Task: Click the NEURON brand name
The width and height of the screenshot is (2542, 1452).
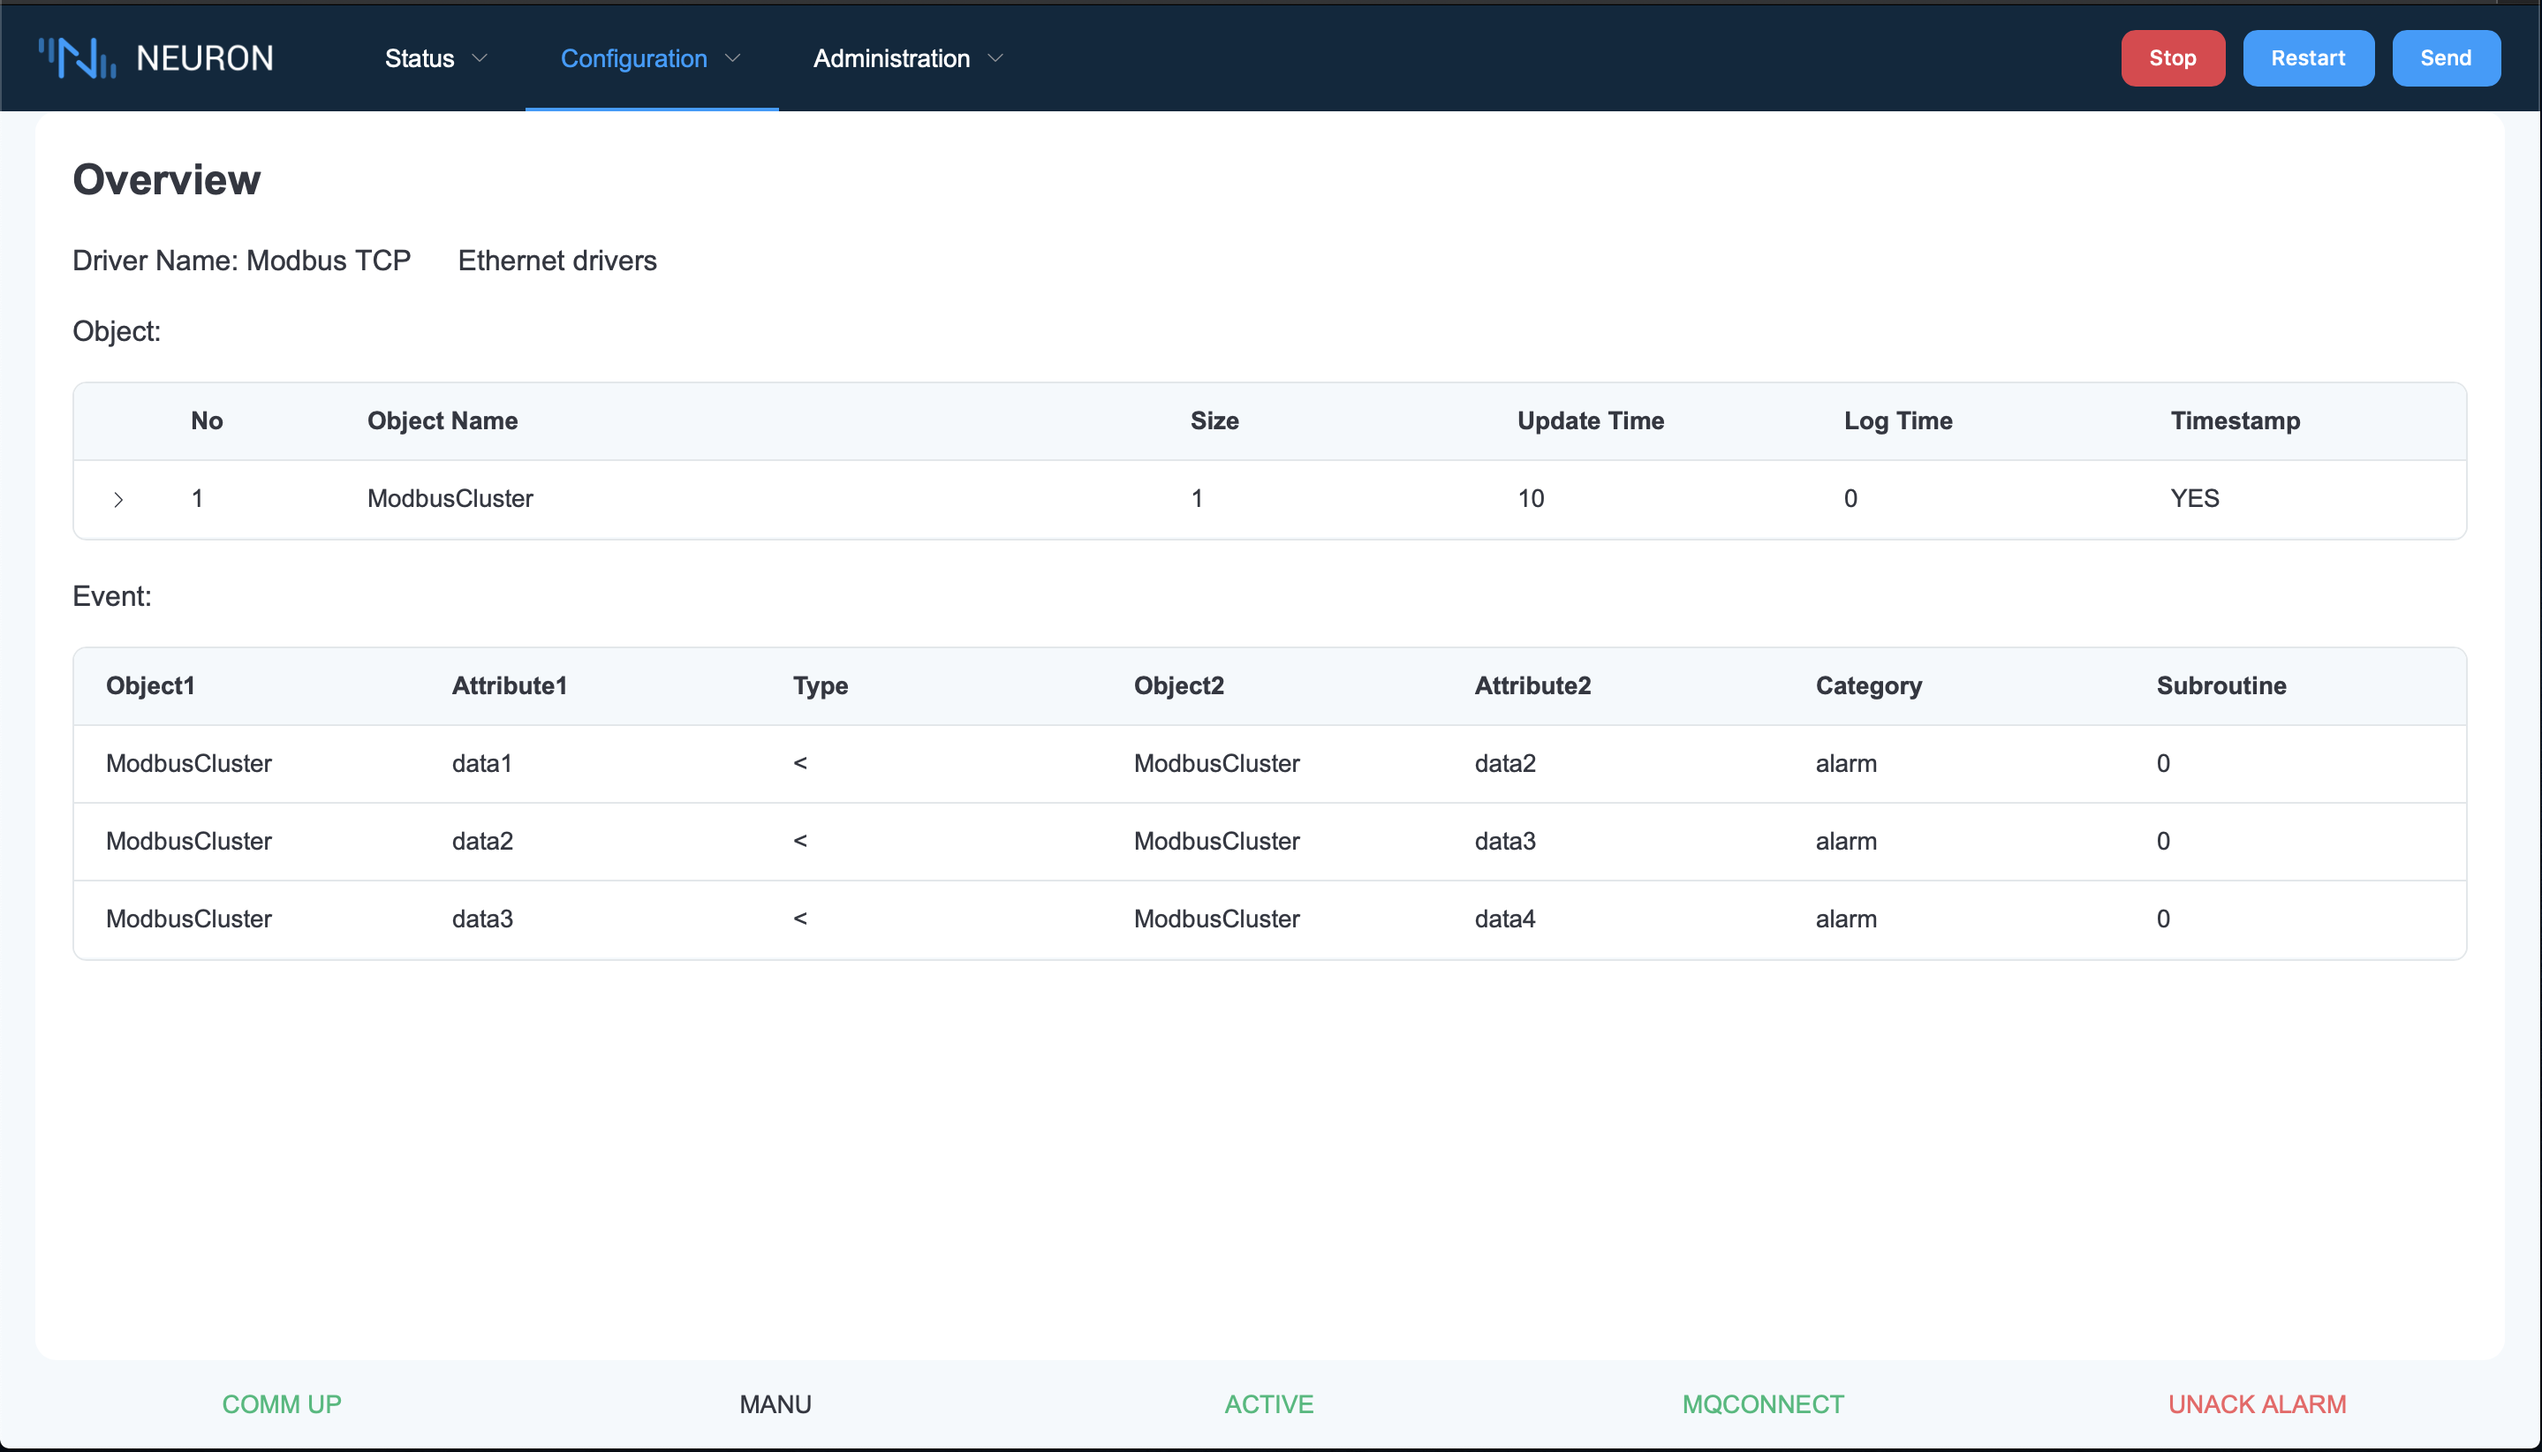Action: click(204, 59)
